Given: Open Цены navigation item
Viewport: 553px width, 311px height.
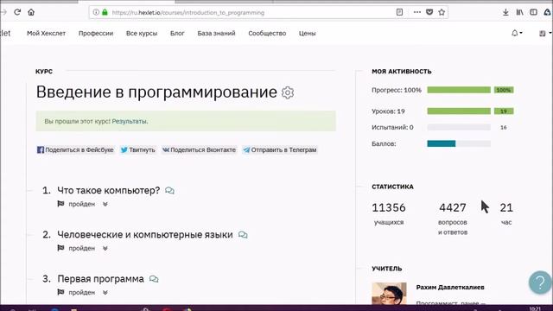Looking at the screenshot, I should (x=308, y=33).
